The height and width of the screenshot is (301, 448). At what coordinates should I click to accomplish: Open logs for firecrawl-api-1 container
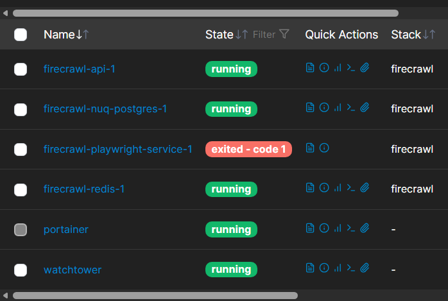[310, 69]
